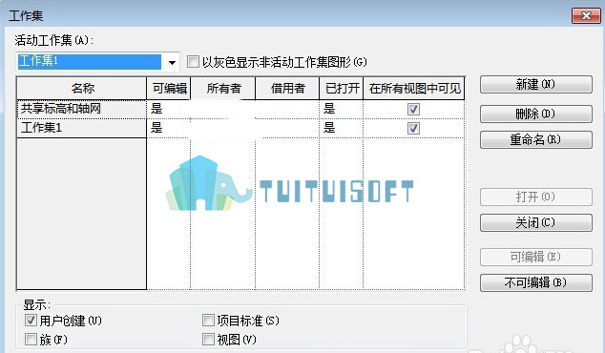The width and height of the screenshot is (605, 353).
Task: Enable the 族(F) checkbox
Action: coord(31,340)
